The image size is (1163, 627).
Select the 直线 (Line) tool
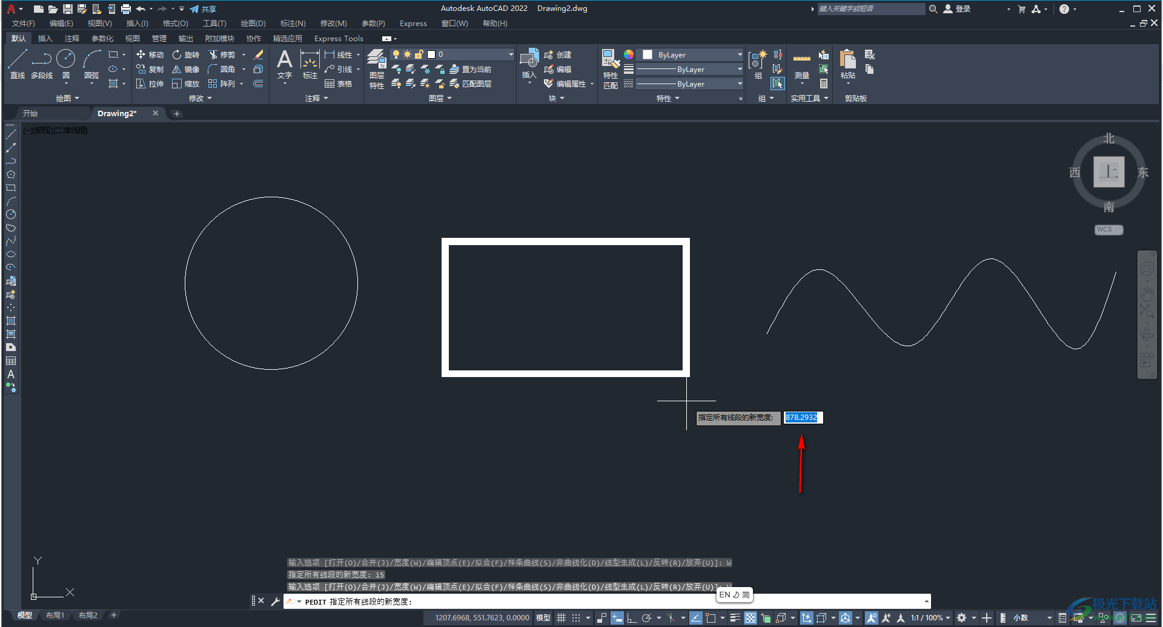click(17, 64)
